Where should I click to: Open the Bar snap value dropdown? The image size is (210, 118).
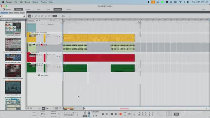click(x=66, y=16)
